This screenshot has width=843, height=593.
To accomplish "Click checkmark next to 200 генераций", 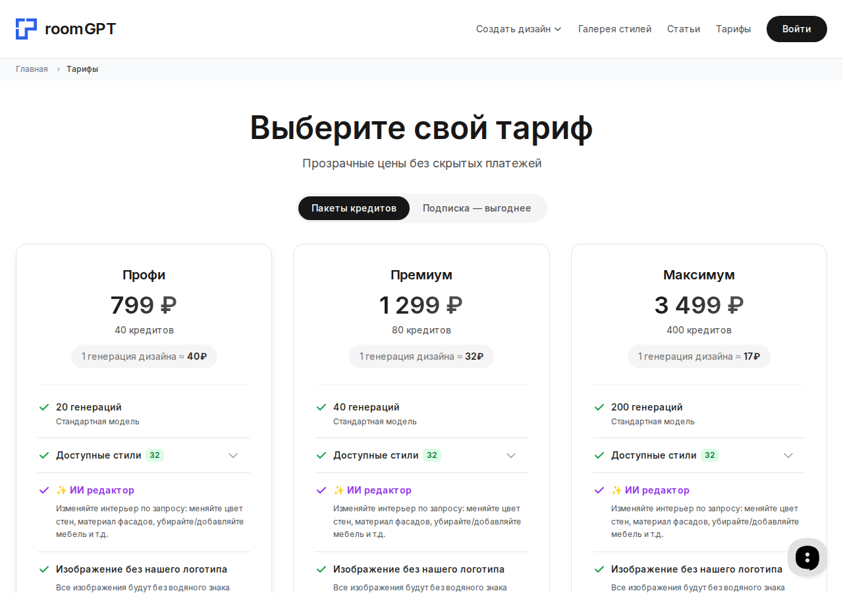I will pos(599,407).
